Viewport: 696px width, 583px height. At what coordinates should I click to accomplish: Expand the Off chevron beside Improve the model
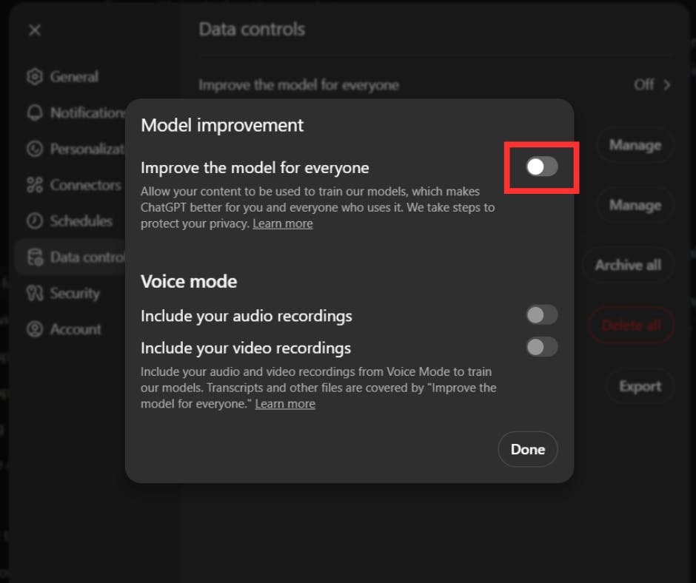pyautogui.click(x=666, y=85)
